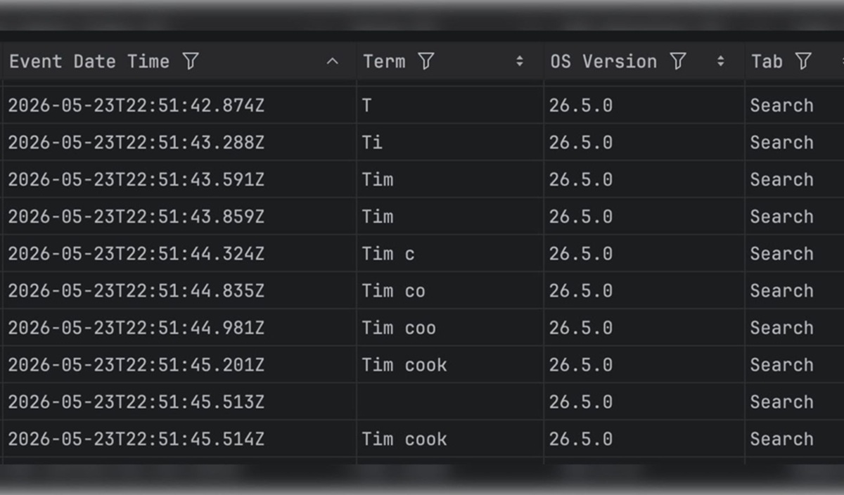Open the Tab column filter icon
844x495 pixels.
tap(803, 62)
